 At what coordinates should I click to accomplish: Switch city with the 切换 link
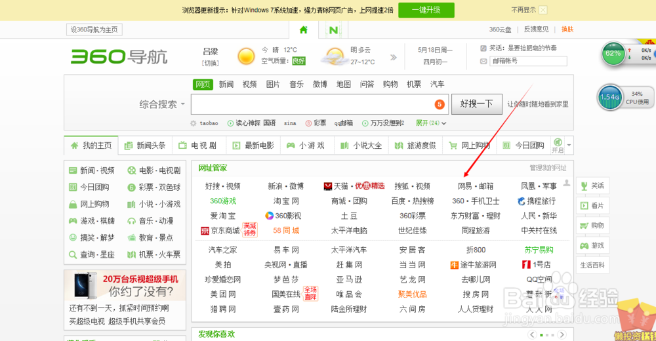[x=211, y=63]
